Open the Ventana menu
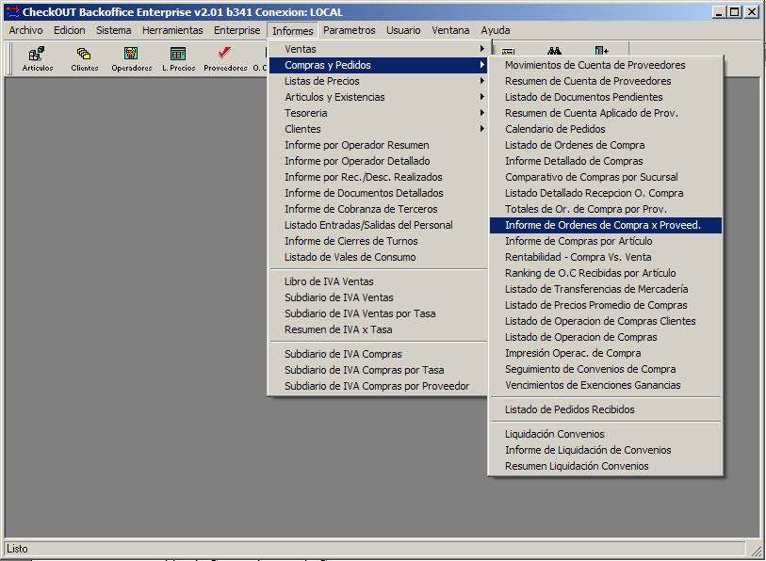The height and width of the screenshot is (561, 766). pyautogui.click(x=450, y=30)
